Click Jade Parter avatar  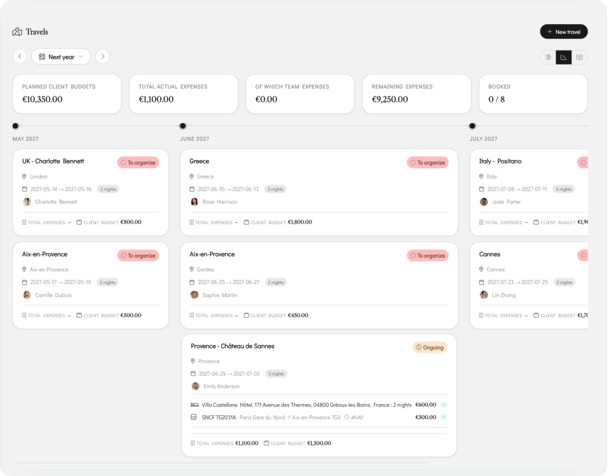click(484, 202)
